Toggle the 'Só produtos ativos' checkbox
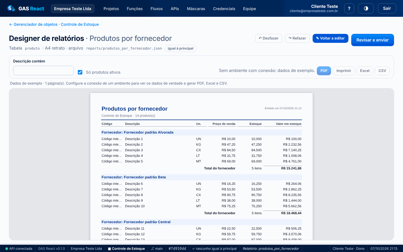This screenshot has width=403, height=252. tap(80, 72)
